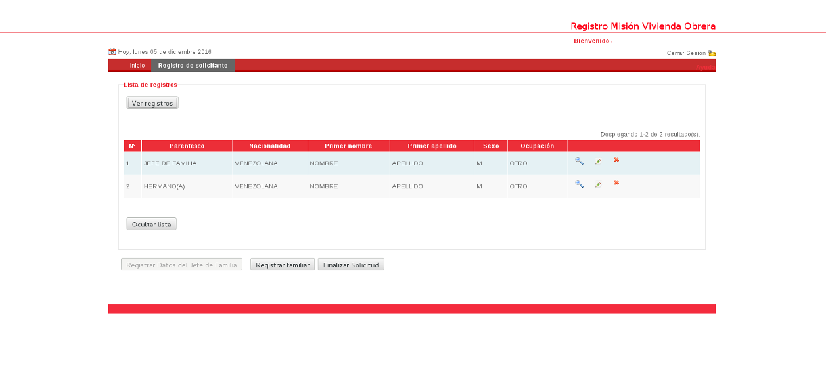The width and height of the screenshot is (826, 388).
Task: Click pencil edit icon in the HERMANO(A) row
Action: 598,185
